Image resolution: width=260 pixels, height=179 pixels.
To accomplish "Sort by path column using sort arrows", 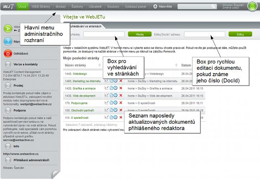I will [x=177, y=65].
